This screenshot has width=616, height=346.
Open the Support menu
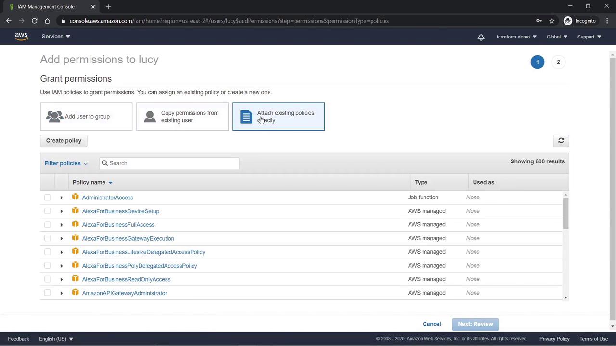pos(589,37)
